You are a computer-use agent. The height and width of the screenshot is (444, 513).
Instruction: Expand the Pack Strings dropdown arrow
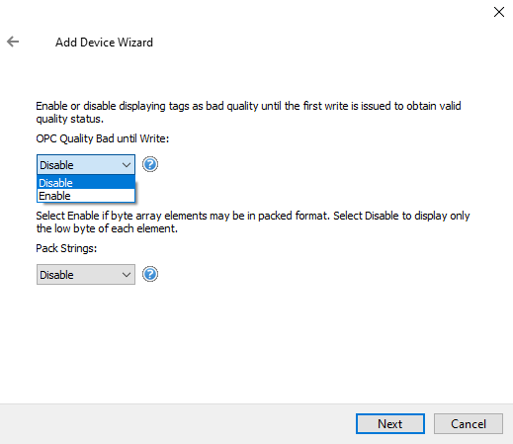click(127, 275)
